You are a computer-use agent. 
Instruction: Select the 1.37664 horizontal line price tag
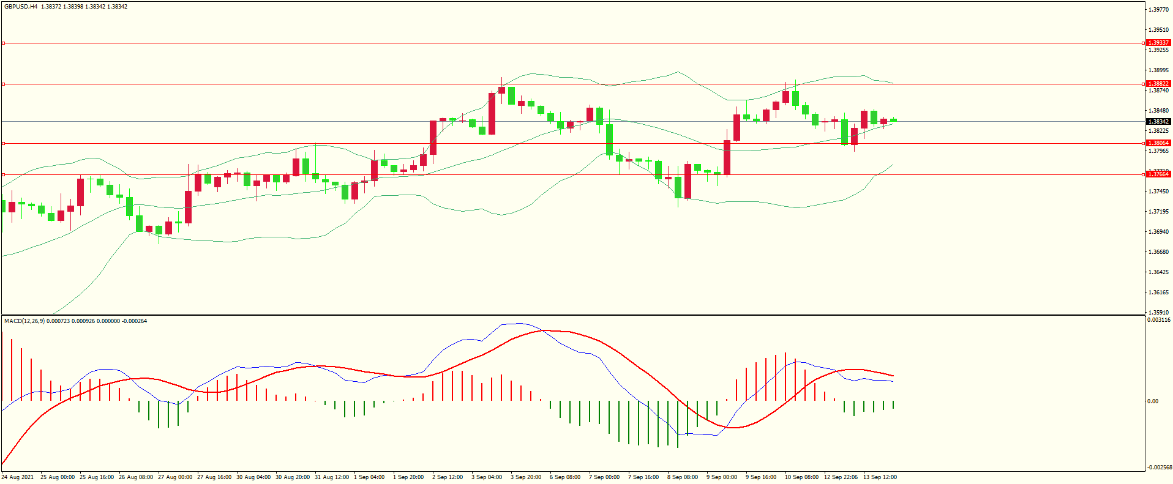pyautogui.click(x=1158, y=174)
